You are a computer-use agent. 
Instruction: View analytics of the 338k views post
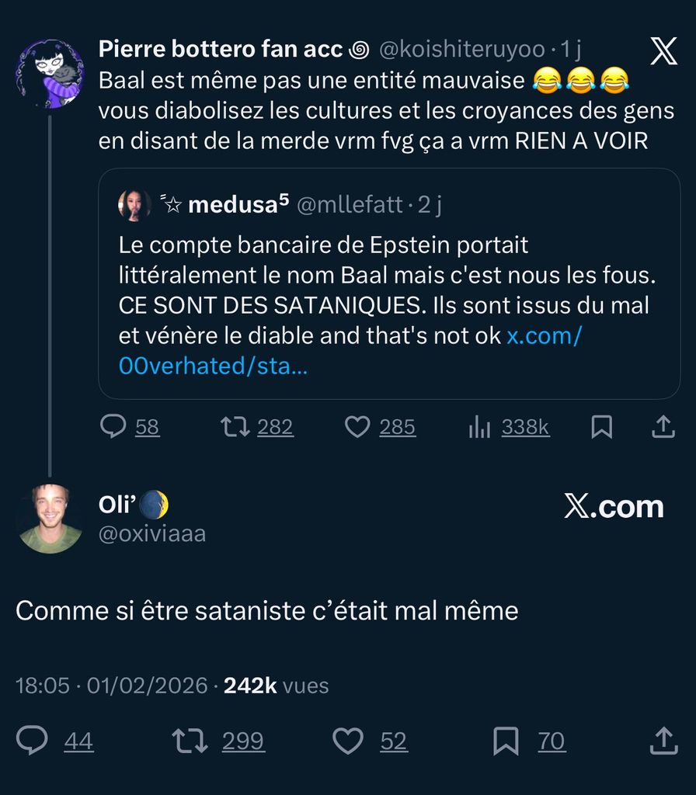click(480, 426)
